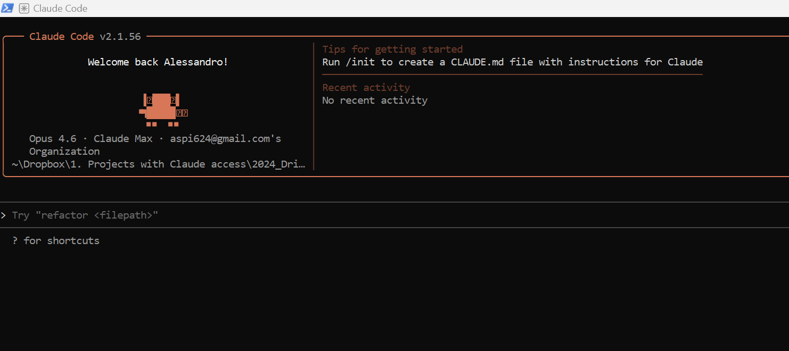Click the orange Claude mascot pixel art
The width and height of the screenshot is (789, 351).
click(163, 110)
